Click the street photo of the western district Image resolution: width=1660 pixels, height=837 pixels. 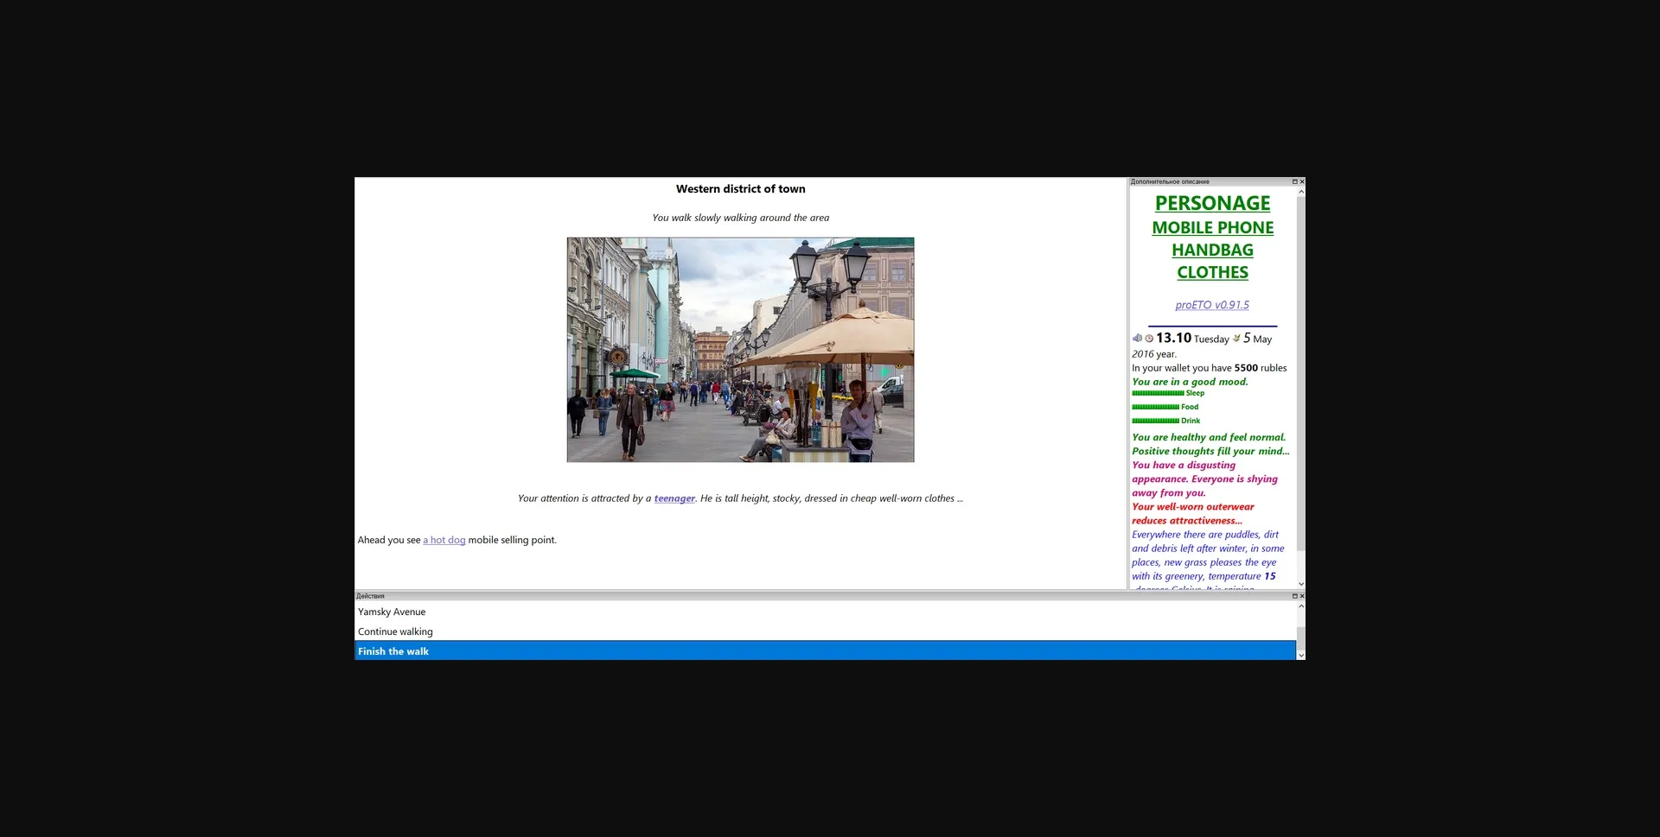point(740,349)
